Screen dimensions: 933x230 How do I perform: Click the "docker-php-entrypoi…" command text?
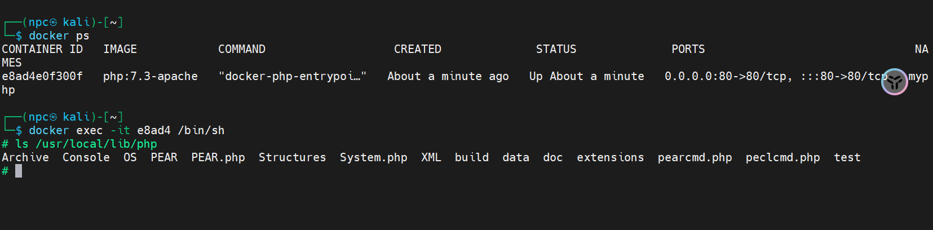[292, 76]
